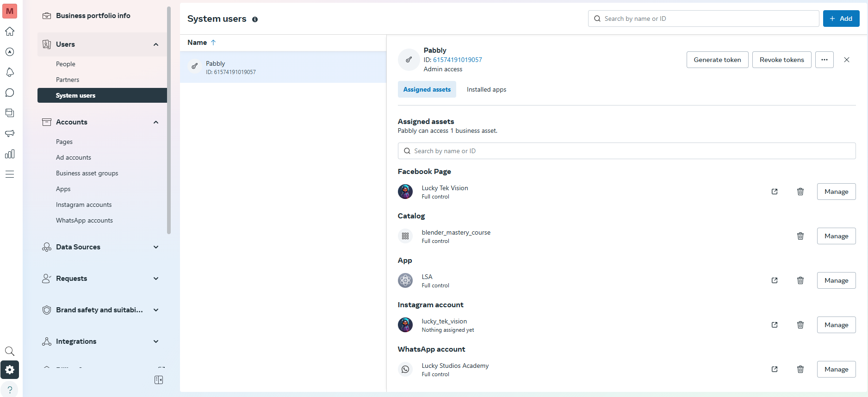Open more options ellipsis menu
Image resolution: width=868 pixels, height=397 pixels.
pyautogui.click(x=825, y=60)
